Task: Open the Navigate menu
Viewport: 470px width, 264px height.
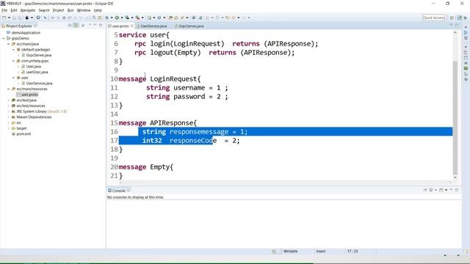Action: click(28, 10)
